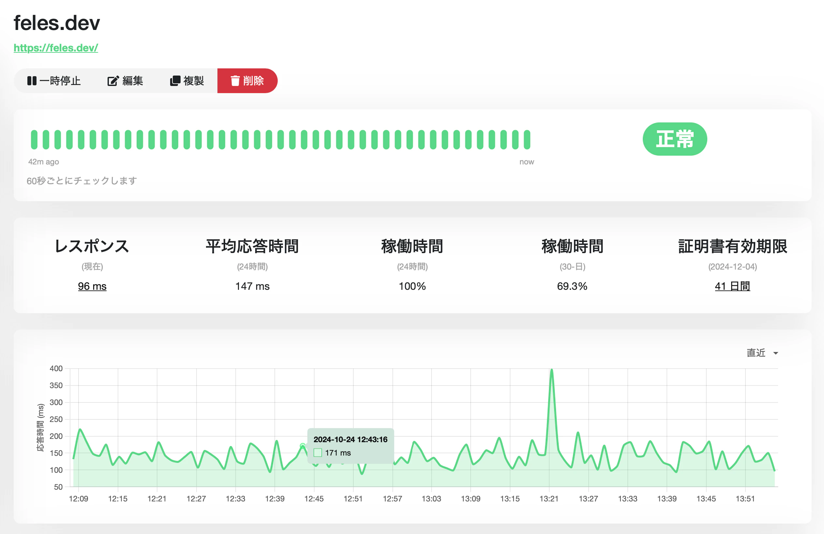Click the feles.dev page heading
This screenshot has width=824, height=534.
coord(57,23)
